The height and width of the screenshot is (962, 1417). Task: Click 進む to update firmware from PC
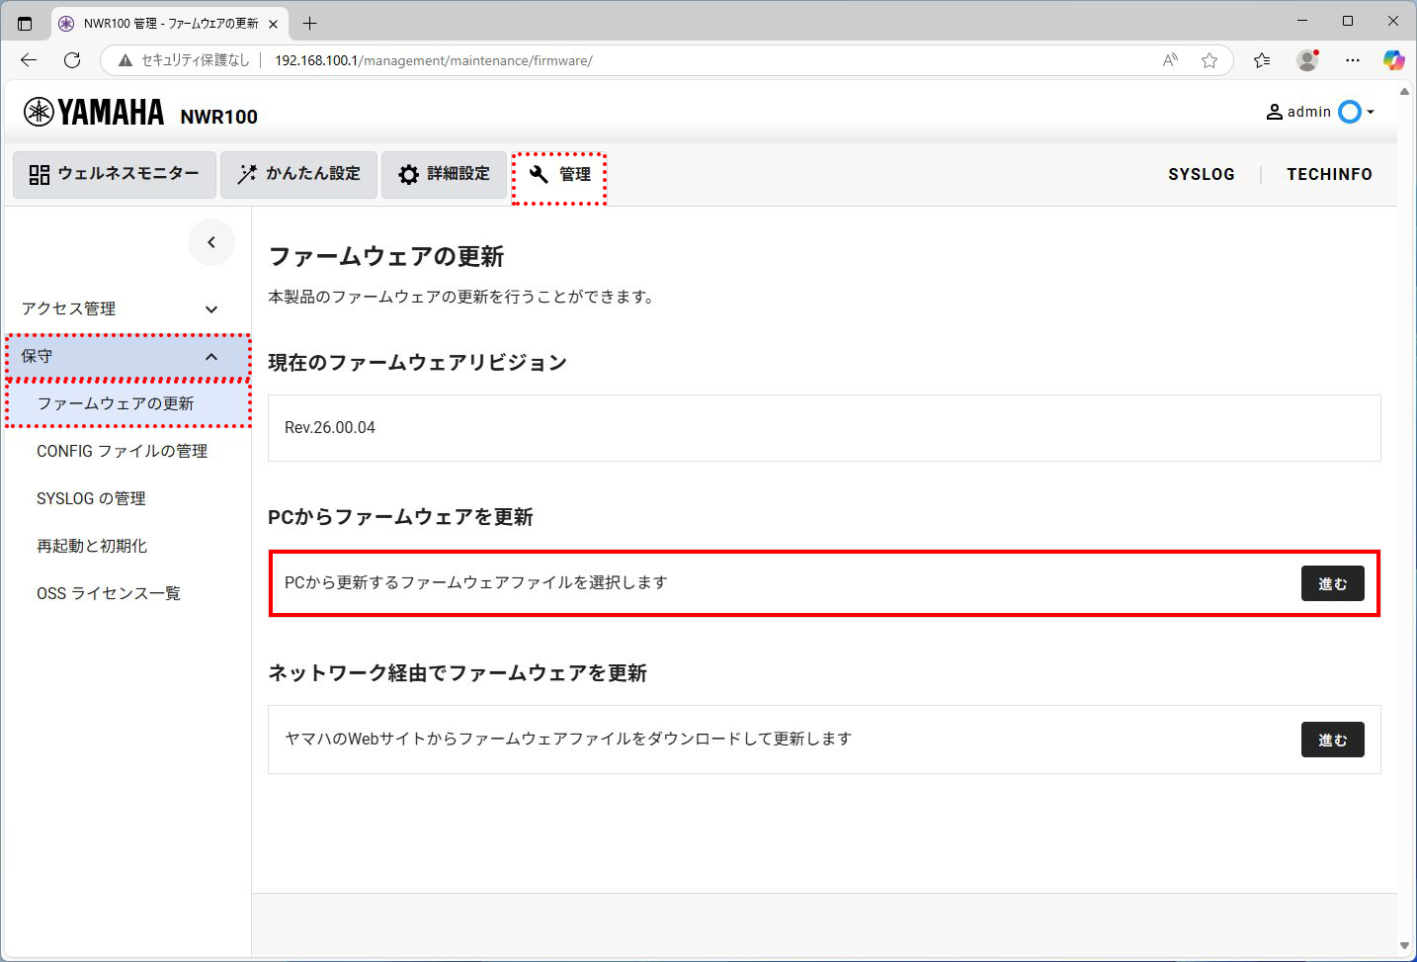tap(1332, 583)
